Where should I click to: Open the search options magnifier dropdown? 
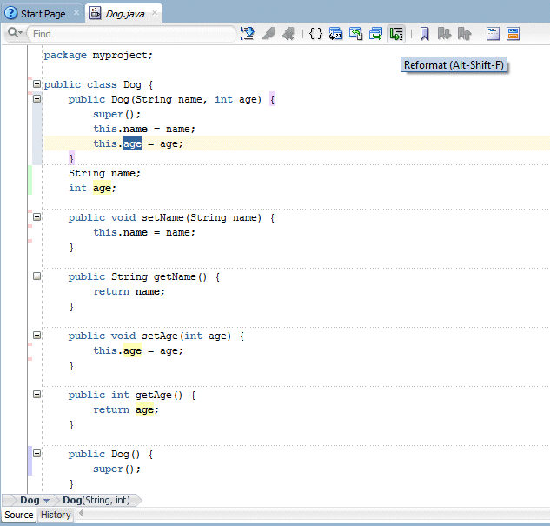coord(15,33)
